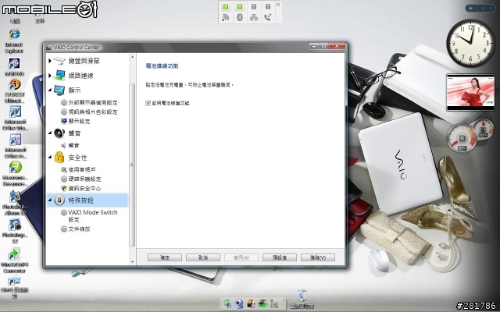
Task: Click the plus button to add sidebar gadgets
Action: click(470, 9)
